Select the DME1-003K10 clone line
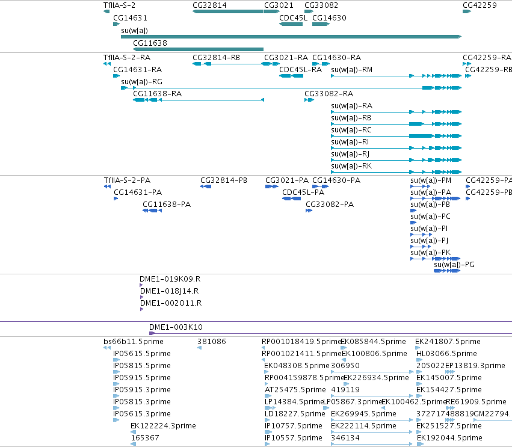512x447 pixels. click(330, 333)
